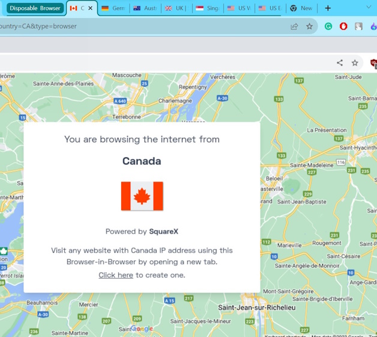Open a new tab with plus button
377x337 pixels.
328,8
